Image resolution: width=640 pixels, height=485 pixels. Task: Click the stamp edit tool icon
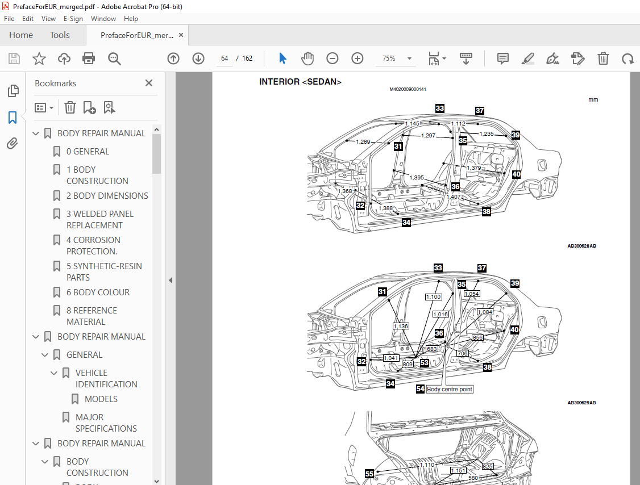click(578, 58)
